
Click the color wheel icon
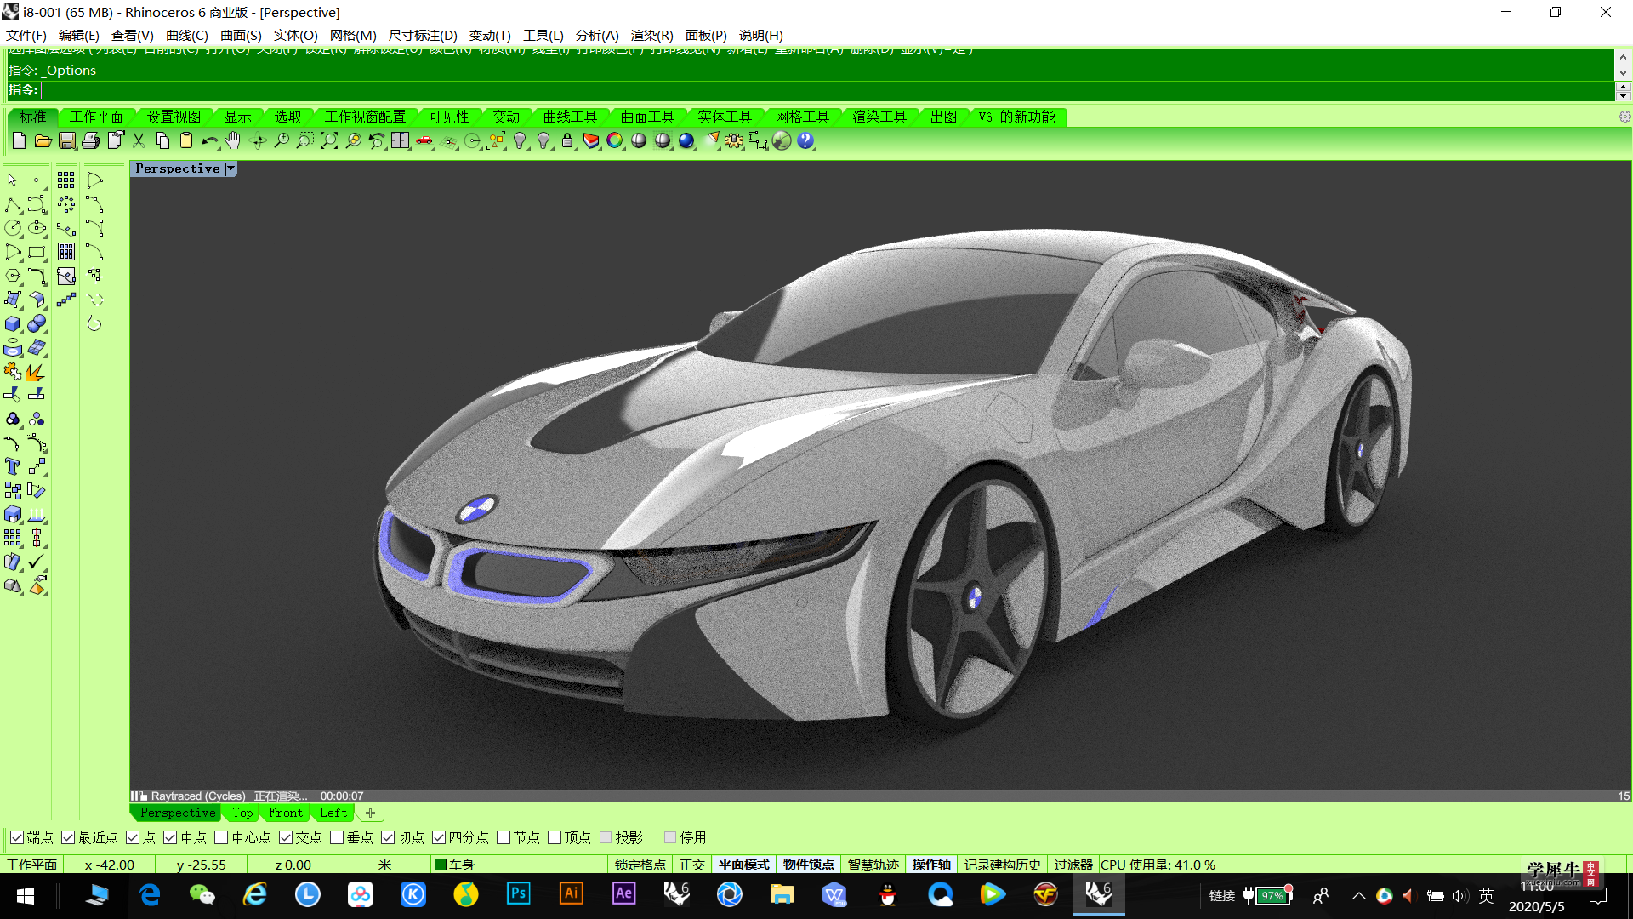coord(615,140)
